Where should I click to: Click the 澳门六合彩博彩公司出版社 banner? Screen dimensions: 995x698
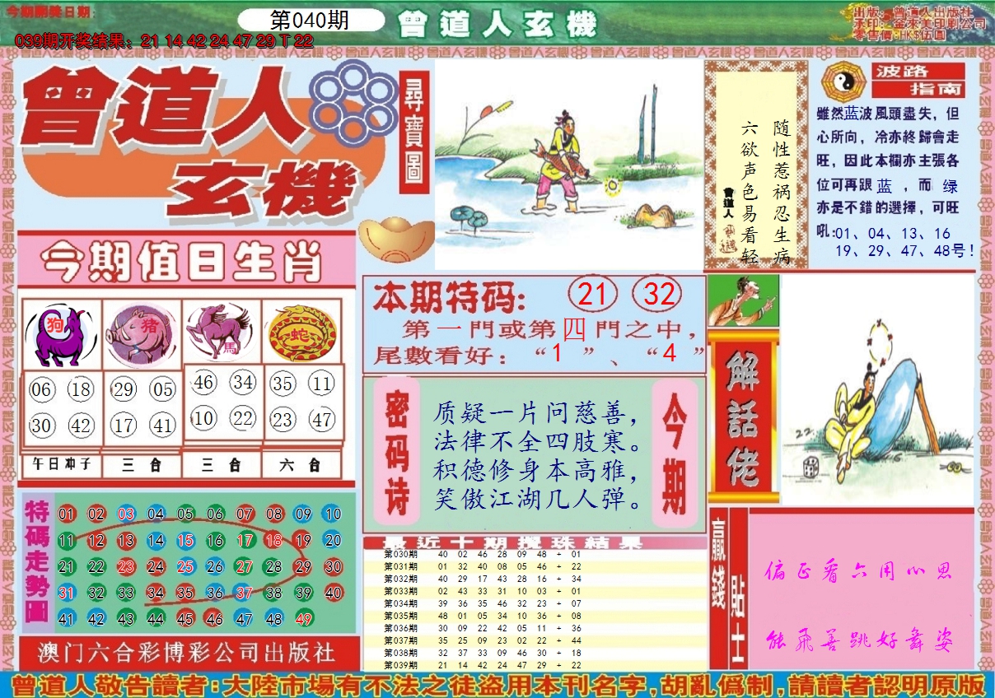pos(188,653)
